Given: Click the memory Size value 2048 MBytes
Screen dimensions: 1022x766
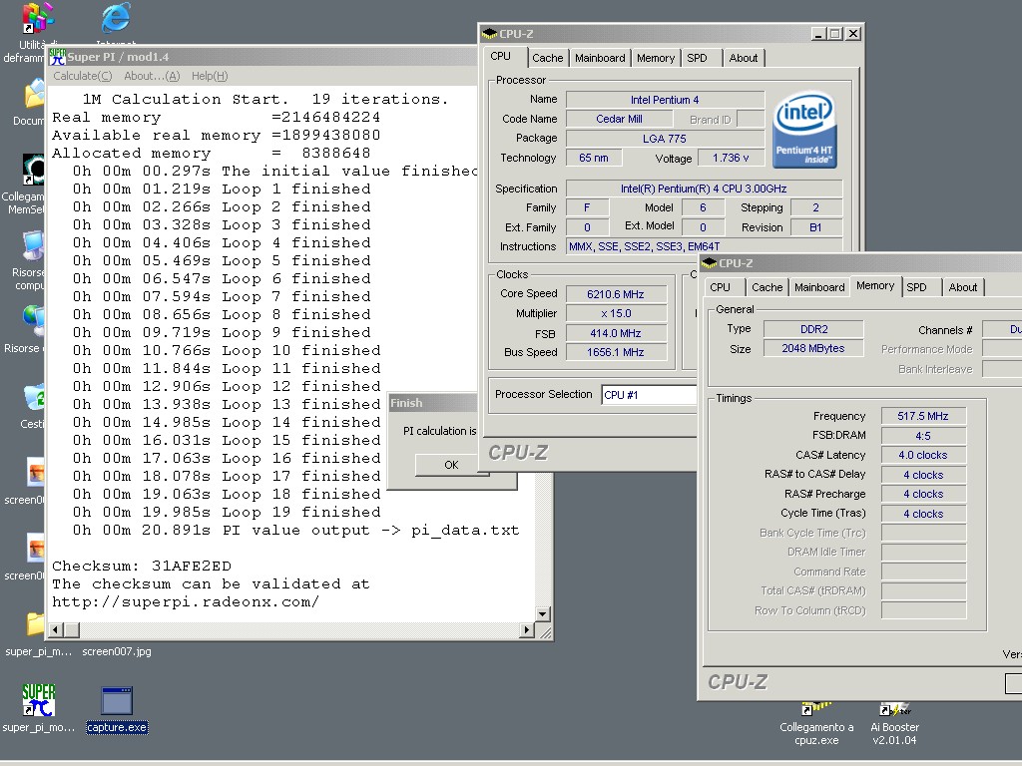Looking at the screenshot, I should (813, 348).
